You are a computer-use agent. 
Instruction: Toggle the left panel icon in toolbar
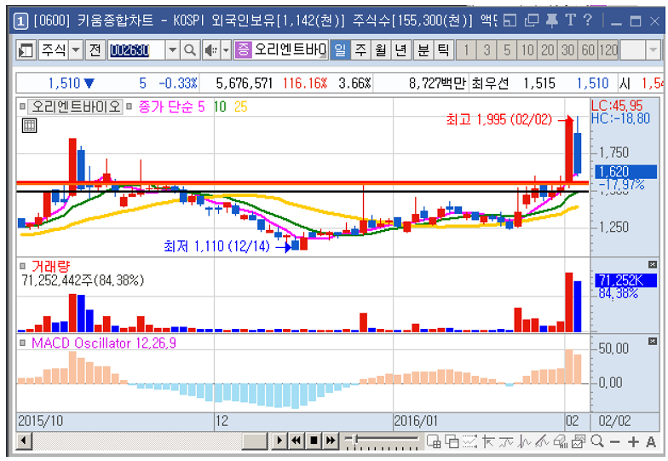pyautogui.click(x=26, y=50)
